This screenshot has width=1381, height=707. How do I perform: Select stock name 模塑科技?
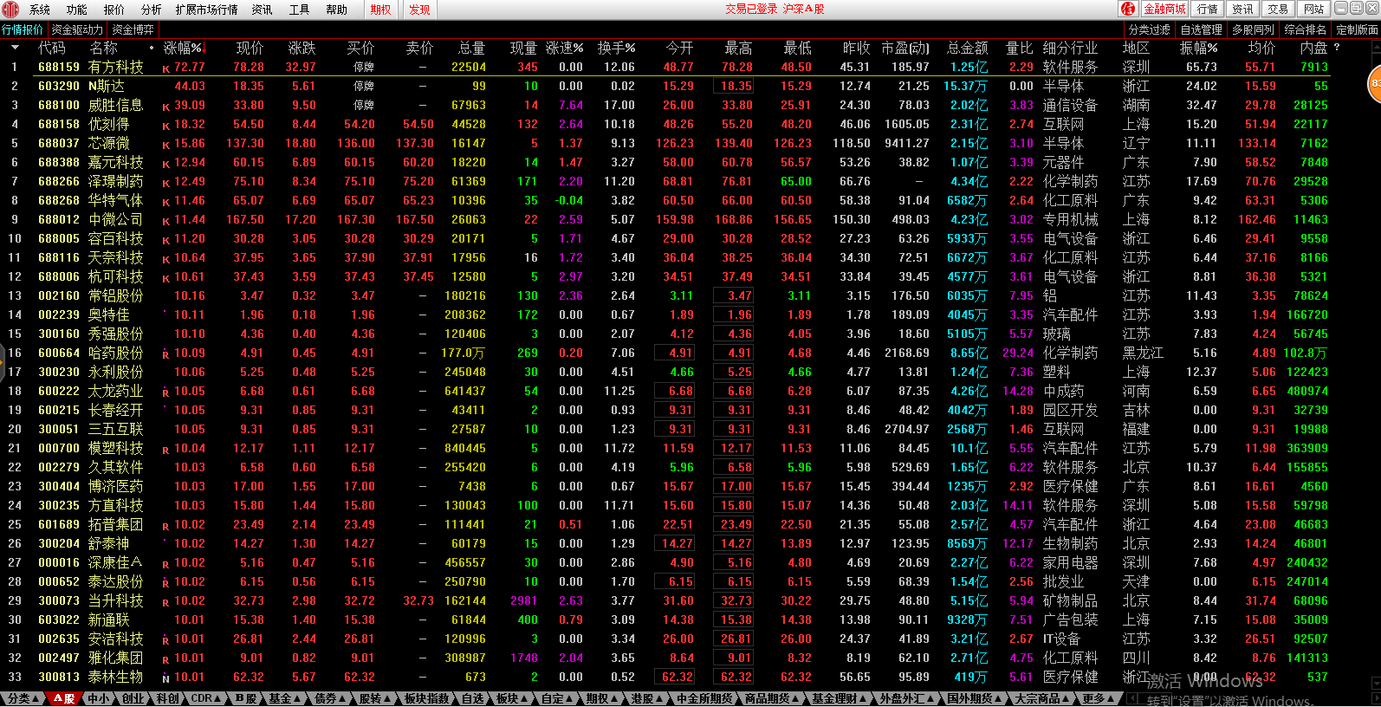(116, 448)
